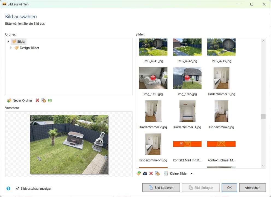This screenshot has width=271, height=197.
Task: Expand the Design-Bilder tree node
Action: click(x=11, y=48)
